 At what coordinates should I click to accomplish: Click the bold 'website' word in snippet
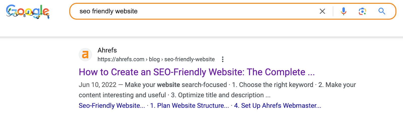click(168, 85)
